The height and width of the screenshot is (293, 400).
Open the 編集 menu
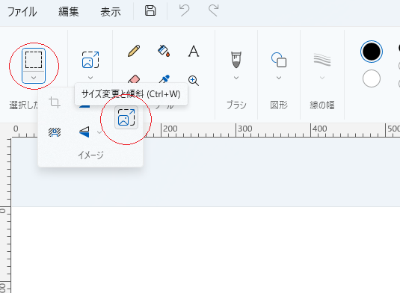(x=68, y=12)
